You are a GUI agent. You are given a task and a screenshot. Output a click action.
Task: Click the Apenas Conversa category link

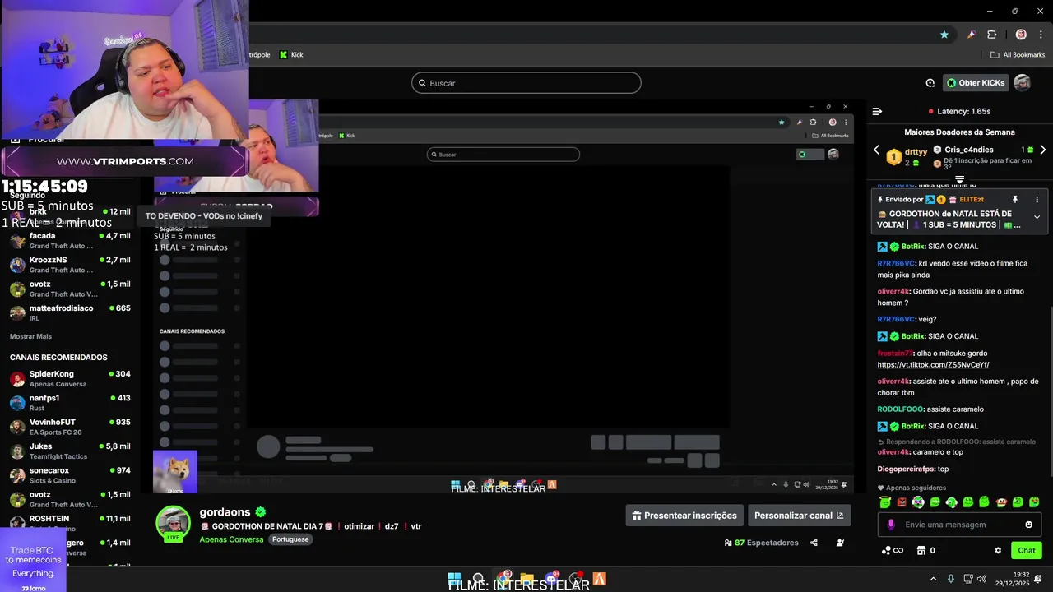coord(231,539)
